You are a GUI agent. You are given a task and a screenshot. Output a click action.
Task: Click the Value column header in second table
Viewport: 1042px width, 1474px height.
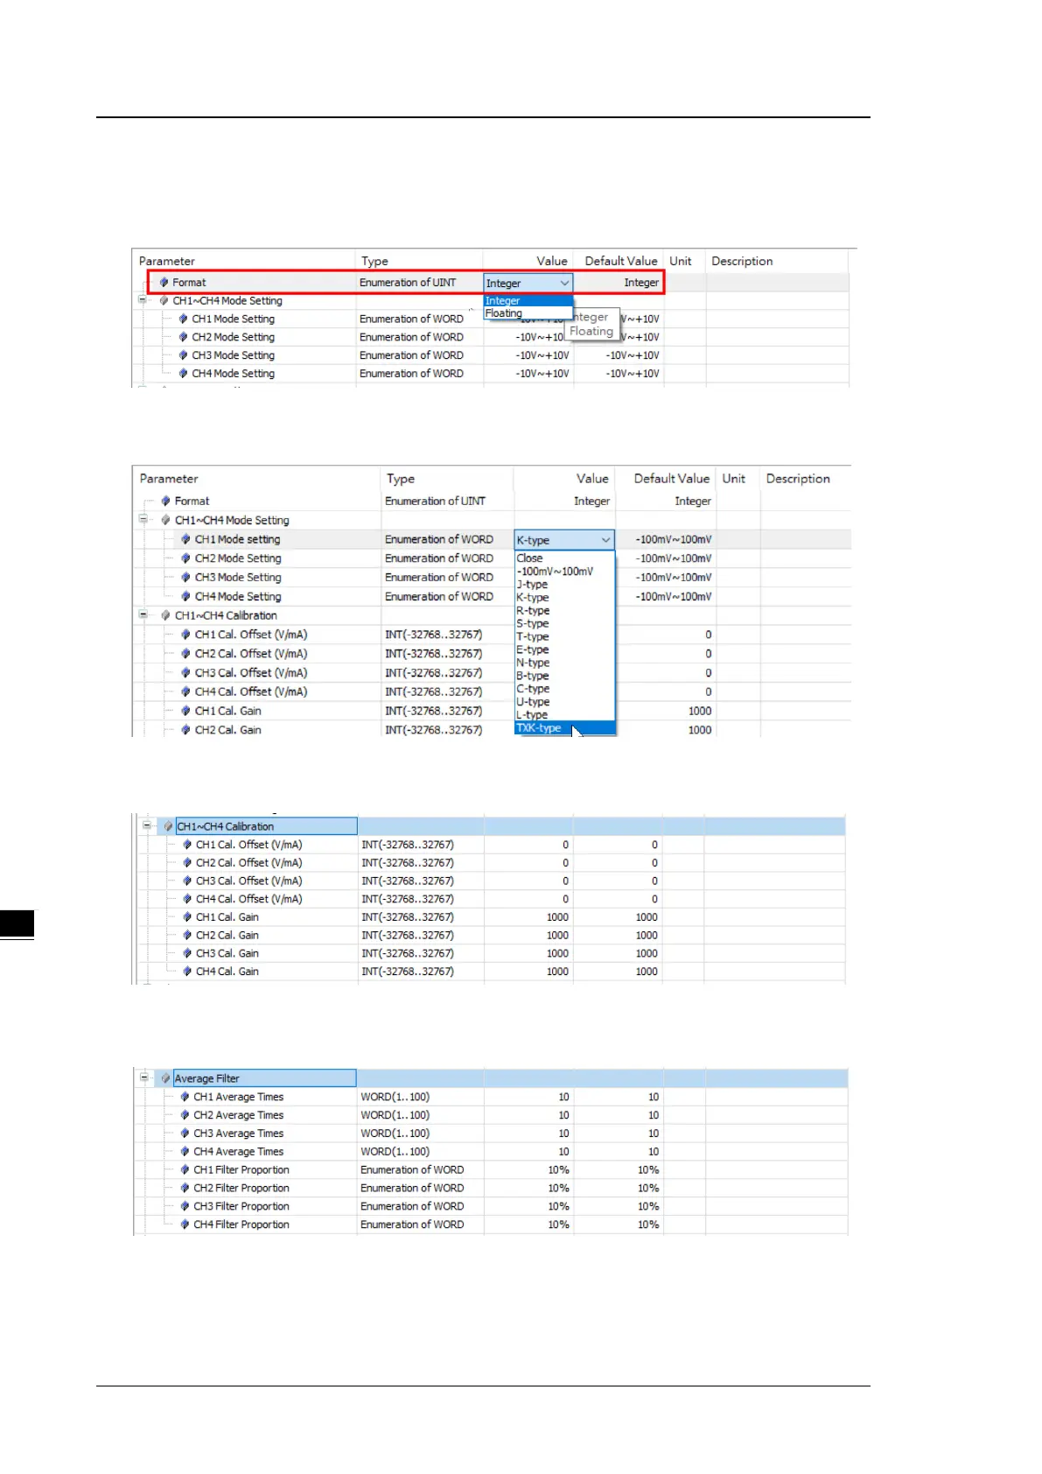pyautogui.click(x=592, y=479)
